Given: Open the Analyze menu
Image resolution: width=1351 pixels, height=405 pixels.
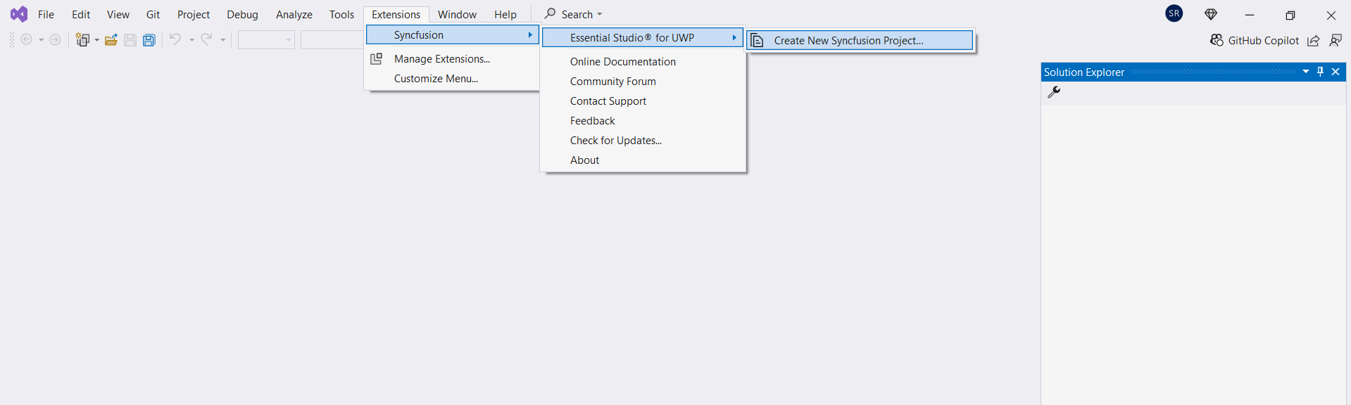Looking at the screenshot, I should click(294, 15).
